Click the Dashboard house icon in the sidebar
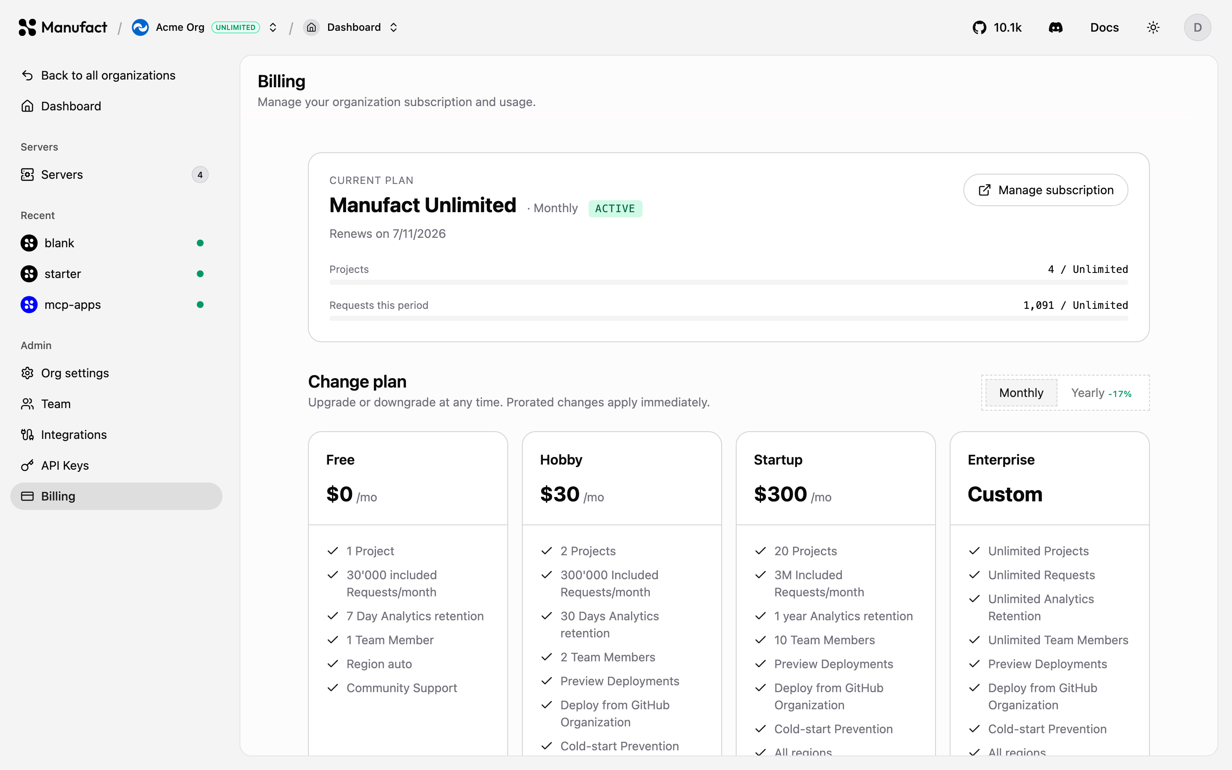This screenshot has height=770, width=1232. pos(27,106)
